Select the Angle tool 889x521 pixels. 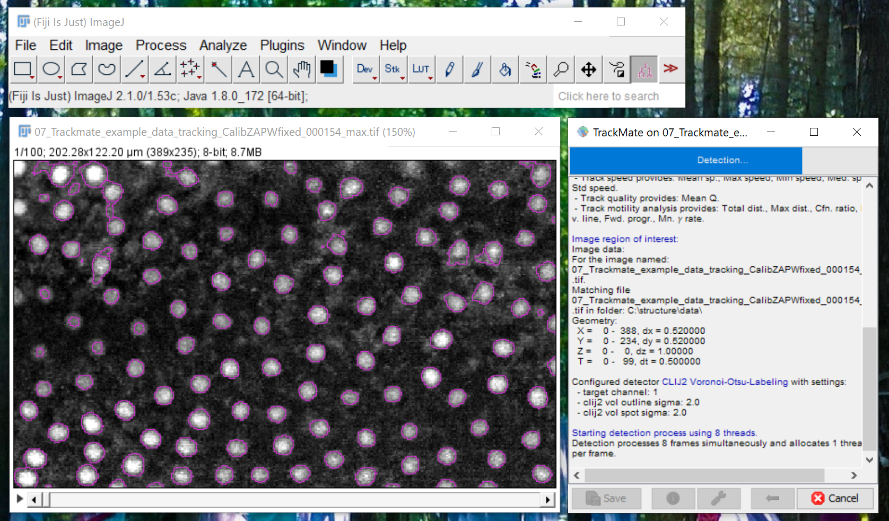162,70
